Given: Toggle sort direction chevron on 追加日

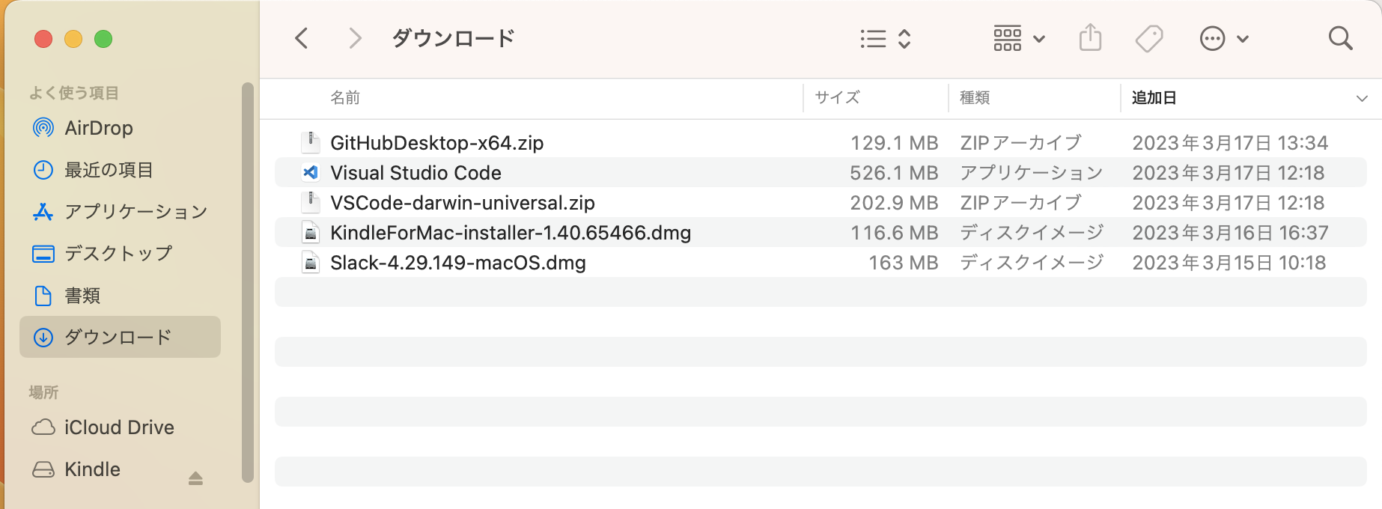Looking at the screenshot, I should pyautogui.click(x=1362, y=99).
